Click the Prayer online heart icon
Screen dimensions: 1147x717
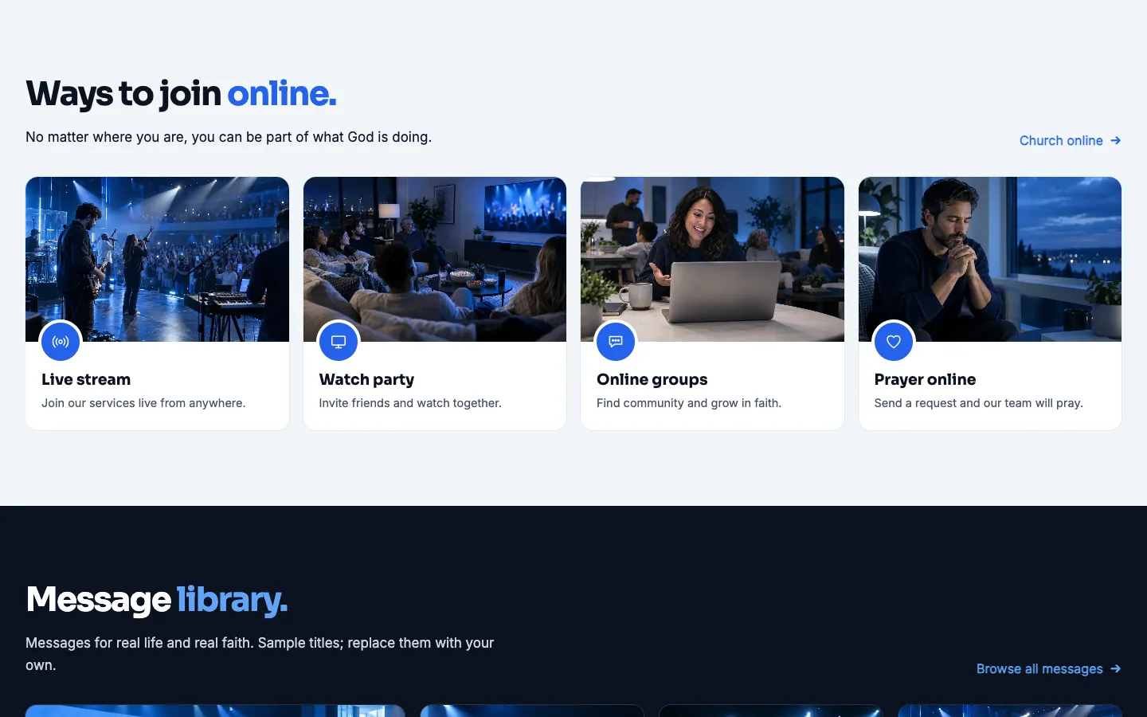pyautogui.click(x=894, y=342)
